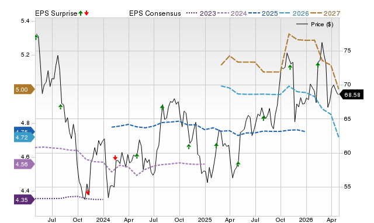The image size is (374, 223).
Task: Click the EPS Consensus legend title
Action: tap(155, 13)
